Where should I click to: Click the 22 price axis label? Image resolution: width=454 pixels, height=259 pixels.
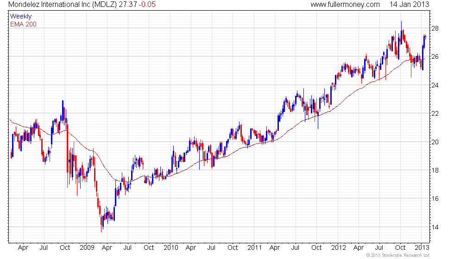coord(435,114)
